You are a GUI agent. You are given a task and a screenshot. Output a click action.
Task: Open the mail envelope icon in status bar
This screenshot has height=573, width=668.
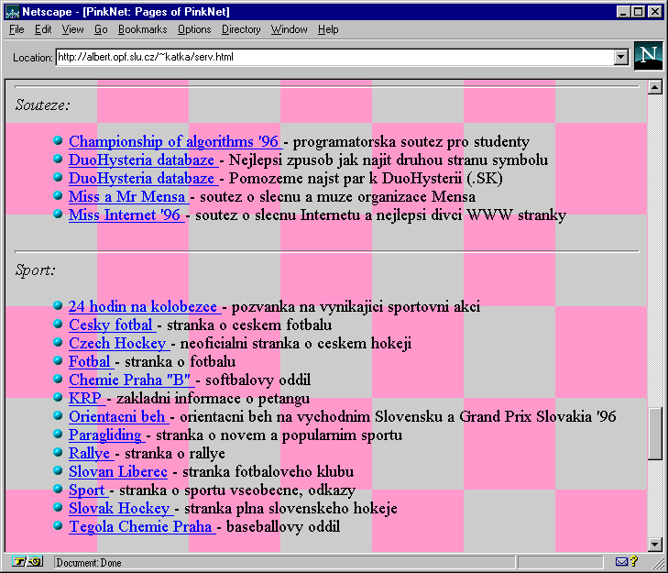(621, 562)
